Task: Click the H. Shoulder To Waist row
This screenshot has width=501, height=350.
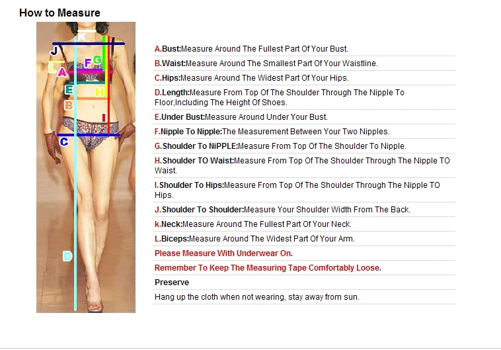Action: [x=304, y=165]
